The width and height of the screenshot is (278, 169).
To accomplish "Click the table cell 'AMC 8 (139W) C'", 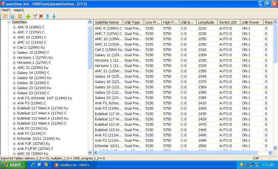I will coord(109,28).
